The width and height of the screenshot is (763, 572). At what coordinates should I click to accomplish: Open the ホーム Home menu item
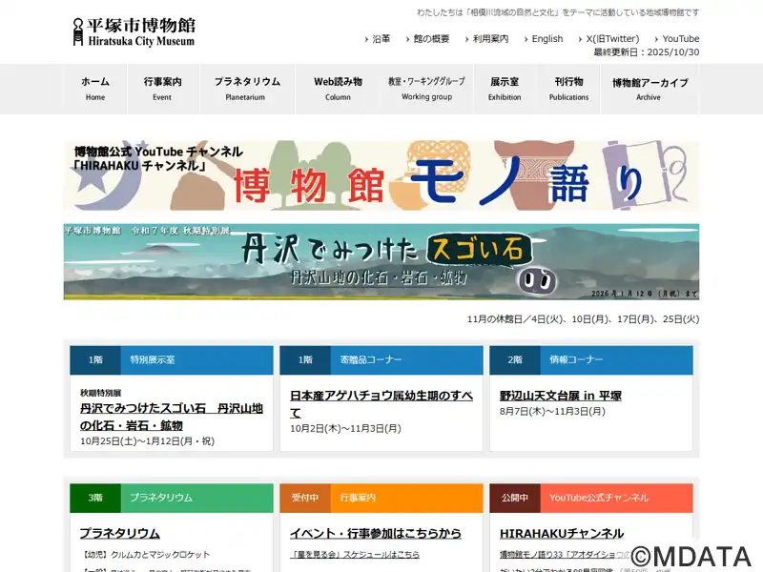click(95, 89)
